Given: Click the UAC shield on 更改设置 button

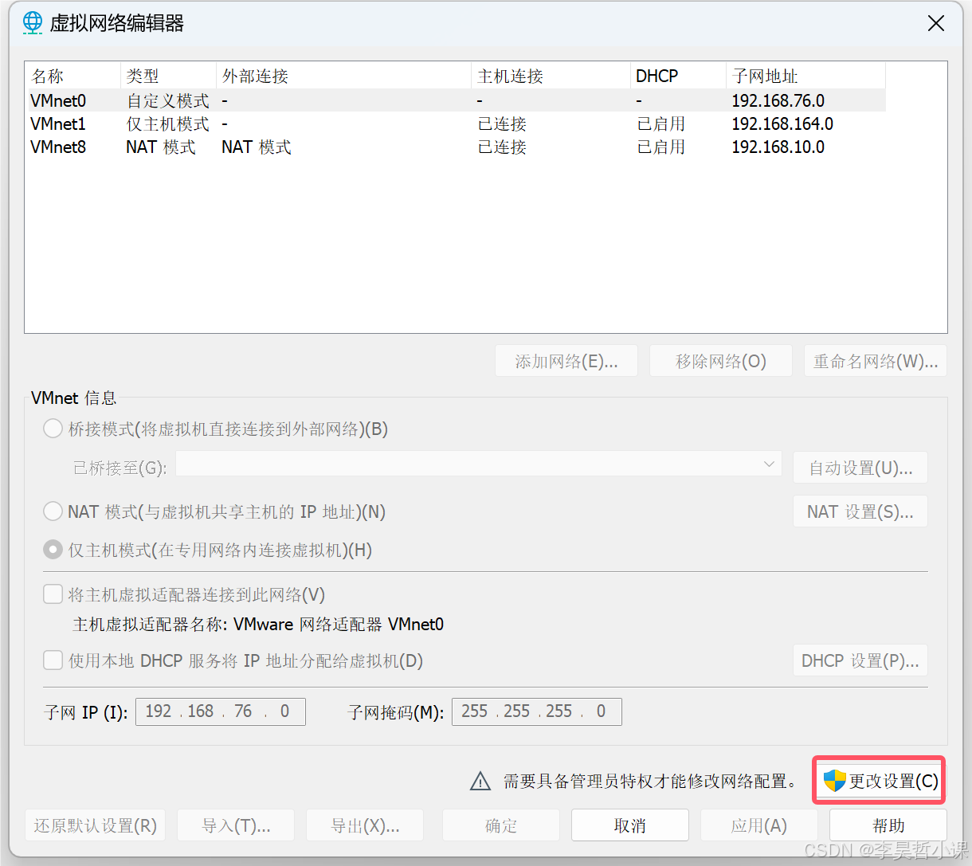Looking at the screenshot, I should tap(833, 781).
